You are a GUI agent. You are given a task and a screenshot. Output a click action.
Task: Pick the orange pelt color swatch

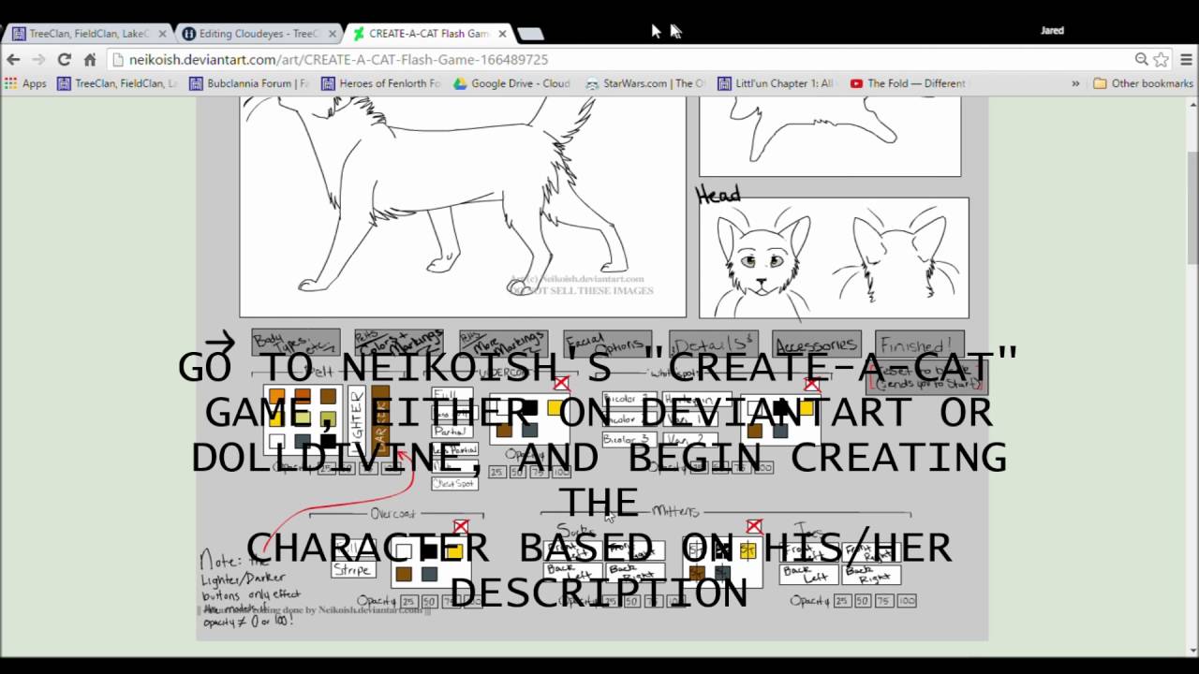pos(276,397)
